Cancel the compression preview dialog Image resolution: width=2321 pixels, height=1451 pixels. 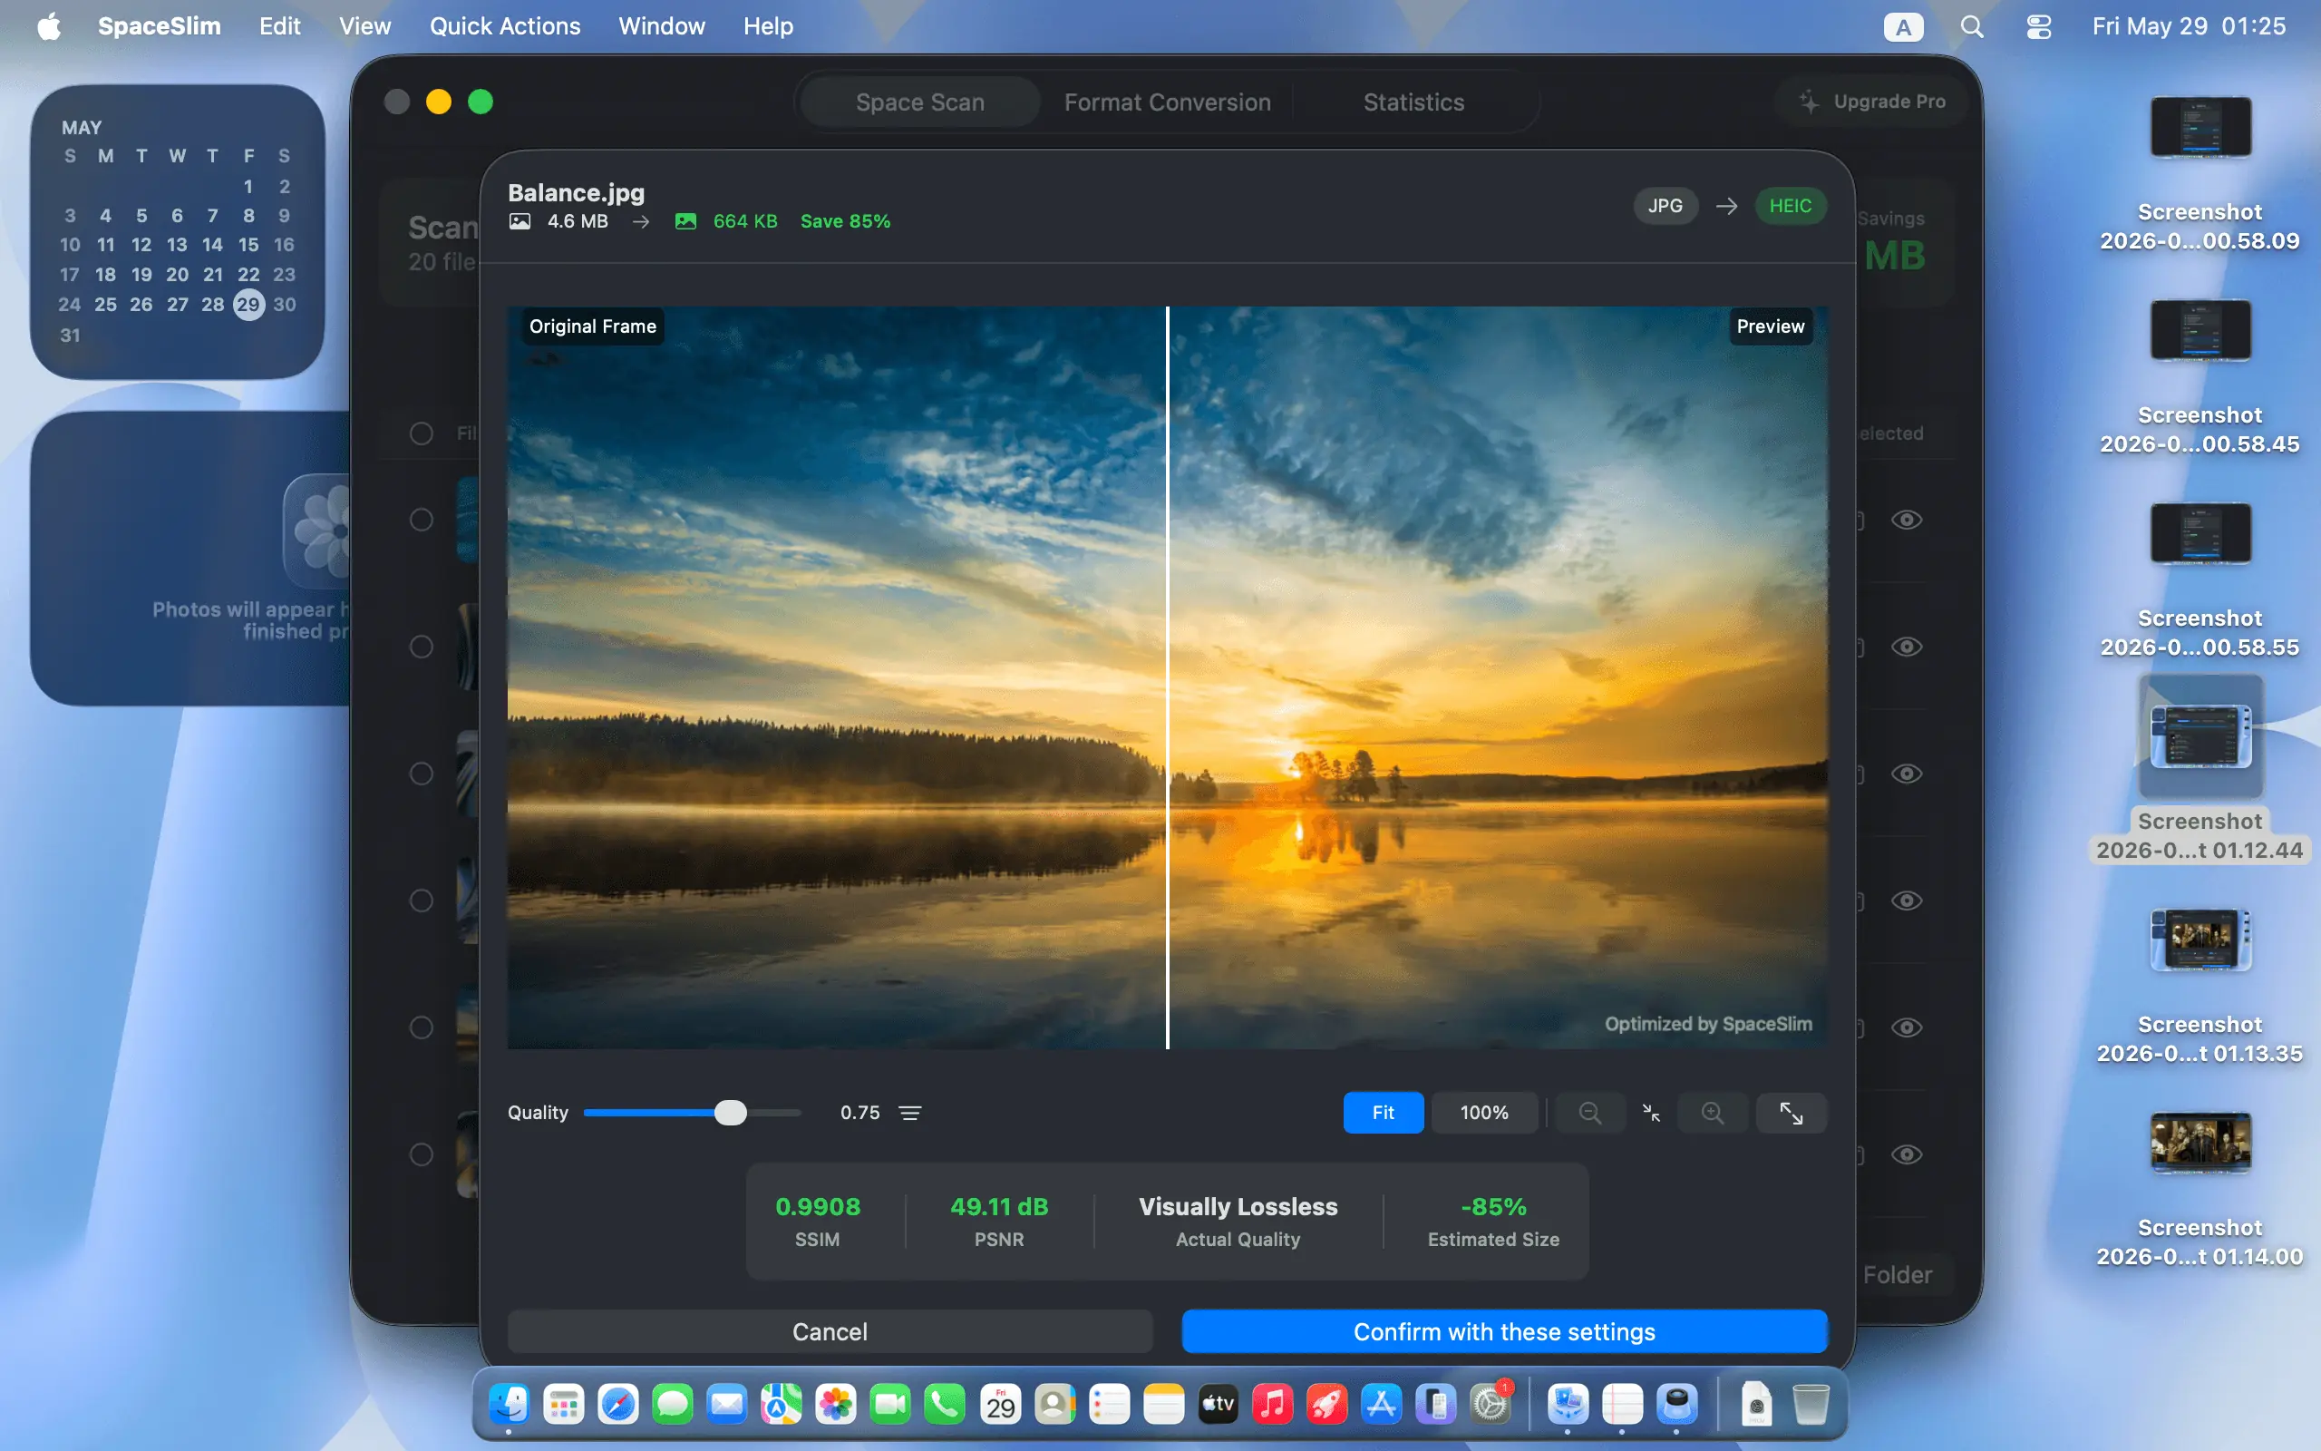[x=830, y=1332]
